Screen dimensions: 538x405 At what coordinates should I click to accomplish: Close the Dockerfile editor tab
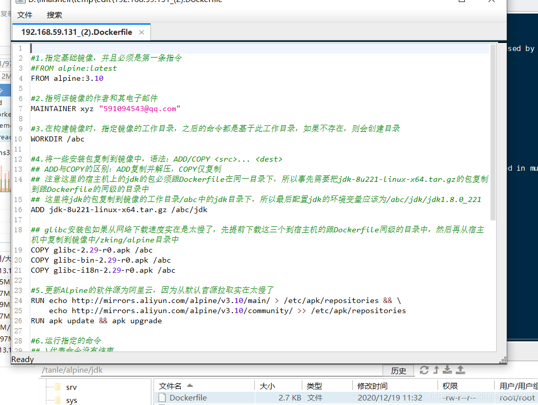pos(141,32)
